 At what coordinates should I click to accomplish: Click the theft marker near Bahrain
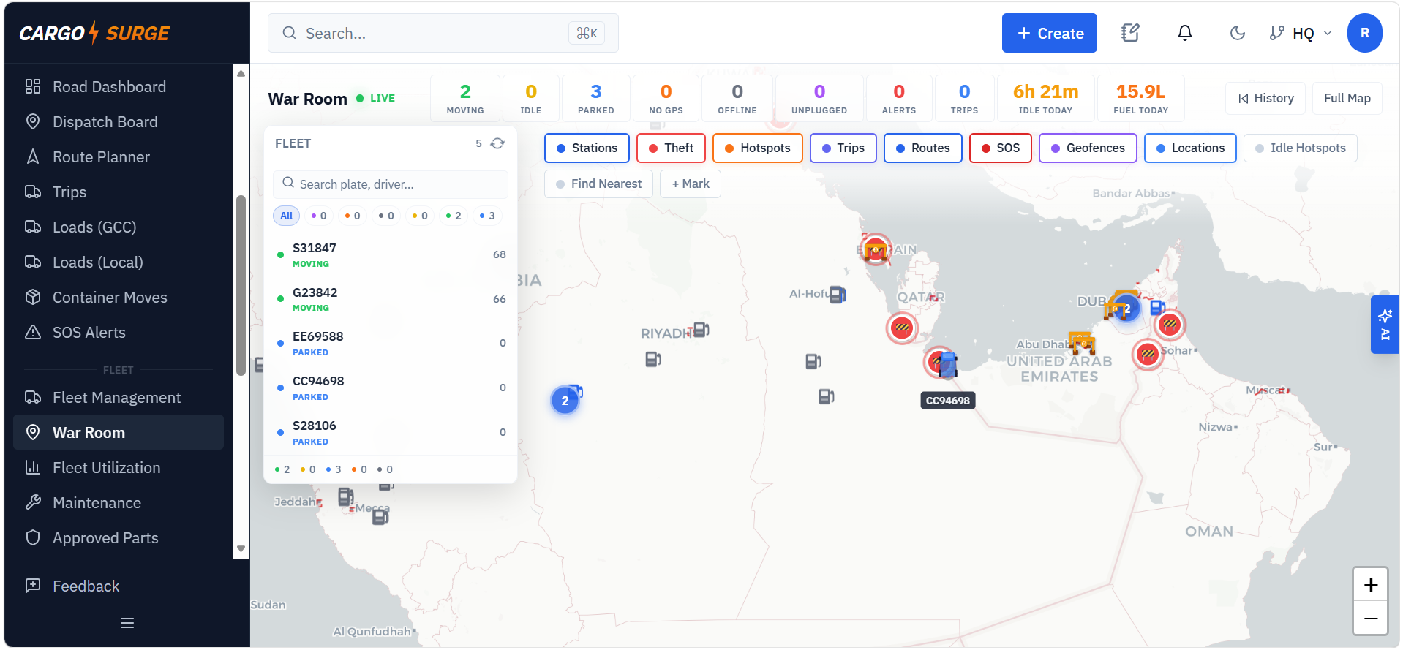click(876, 249)
